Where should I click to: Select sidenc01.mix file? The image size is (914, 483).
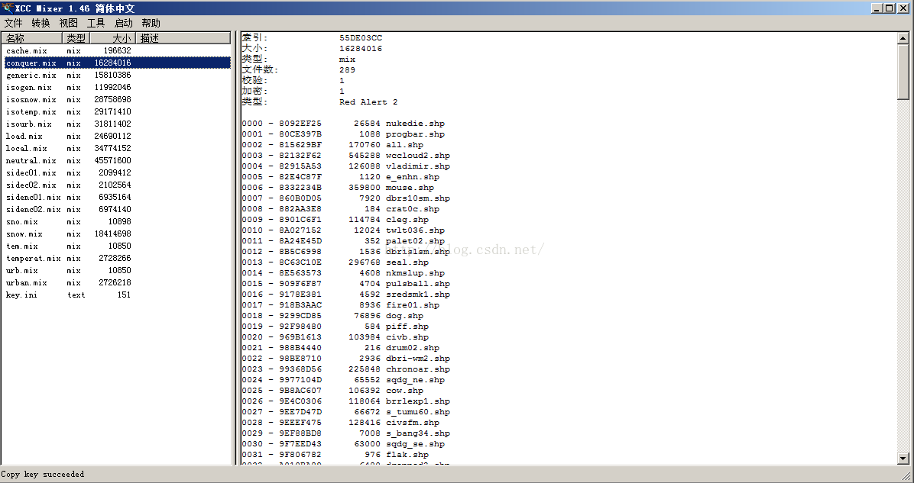117,198
